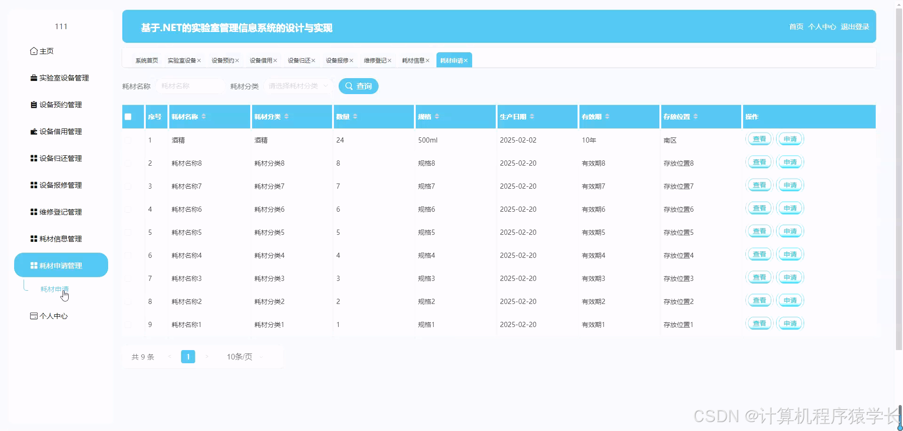Viewport: 903px width, 431px height.
Task: Tick the checkbox for row 耗材名称2
Action: tap(128, 302)
